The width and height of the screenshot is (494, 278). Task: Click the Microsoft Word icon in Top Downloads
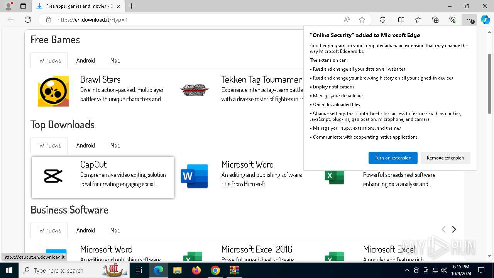pyautogui.click(x=195, y=176)
